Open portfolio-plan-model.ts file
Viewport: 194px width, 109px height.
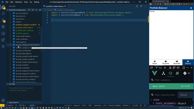click(x=24, y=30)
